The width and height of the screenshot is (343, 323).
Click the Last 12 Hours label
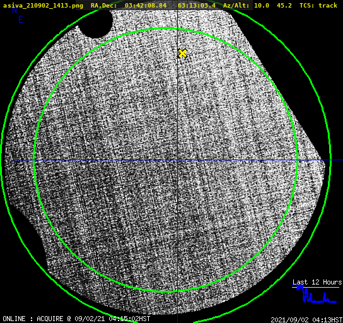pos(317,282)
